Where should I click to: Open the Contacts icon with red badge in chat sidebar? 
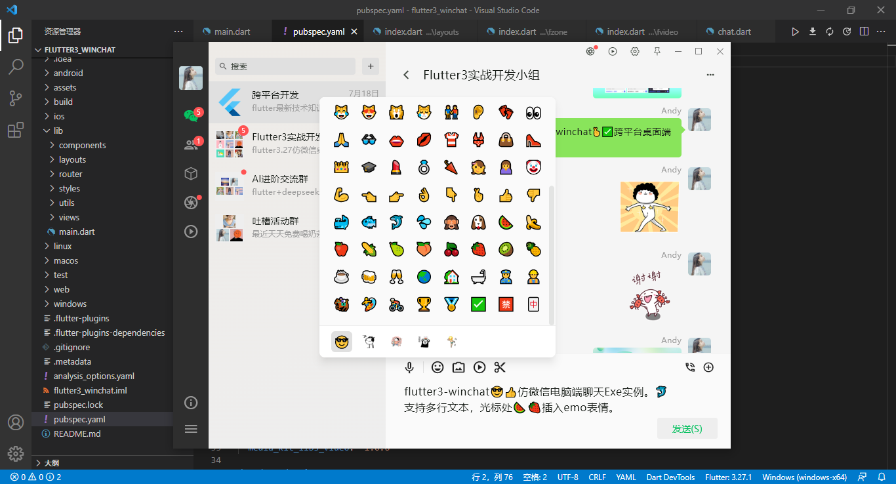(x=191, y=144)
